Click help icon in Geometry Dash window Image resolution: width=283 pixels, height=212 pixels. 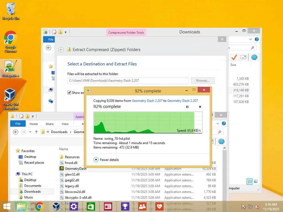(x=224, y=123)
